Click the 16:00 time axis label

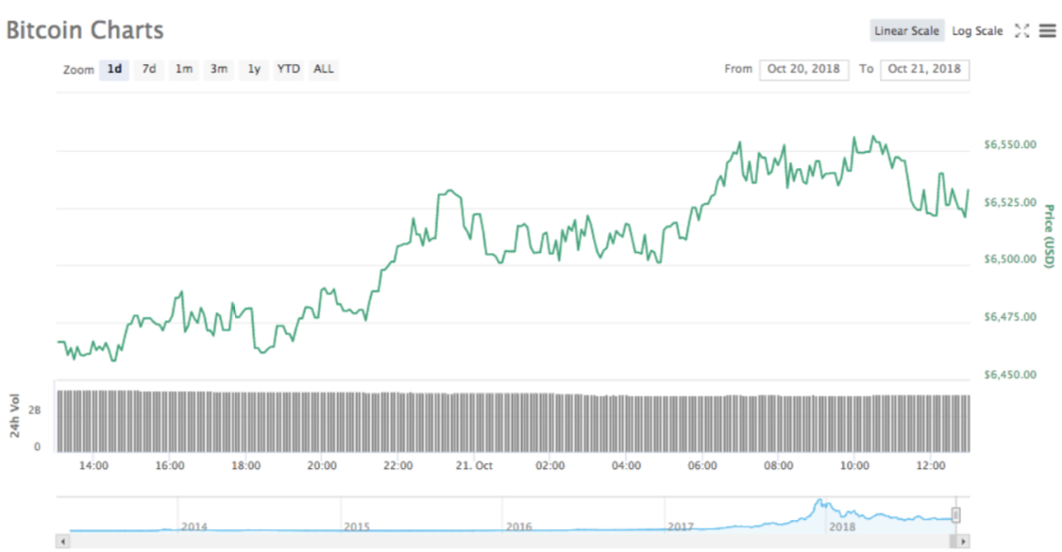click(169, 465)
